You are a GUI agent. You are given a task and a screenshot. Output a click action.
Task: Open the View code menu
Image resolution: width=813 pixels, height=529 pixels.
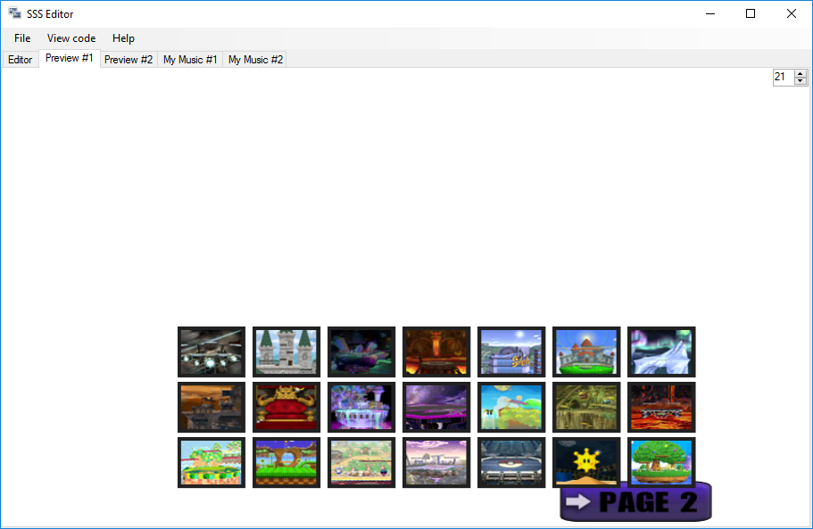71,38
